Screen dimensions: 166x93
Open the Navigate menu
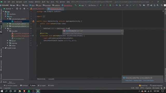click(19, 2)
